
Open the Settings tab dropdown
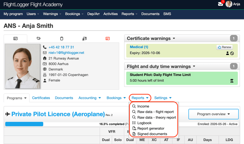[x=163, y=98]
